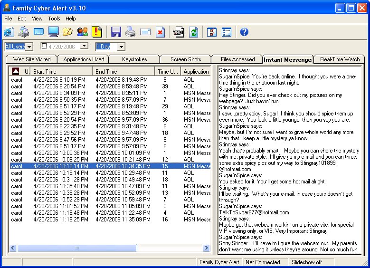370x268 pixels.
Task: Click the list view toolbar icon
Action: point(227,32)
